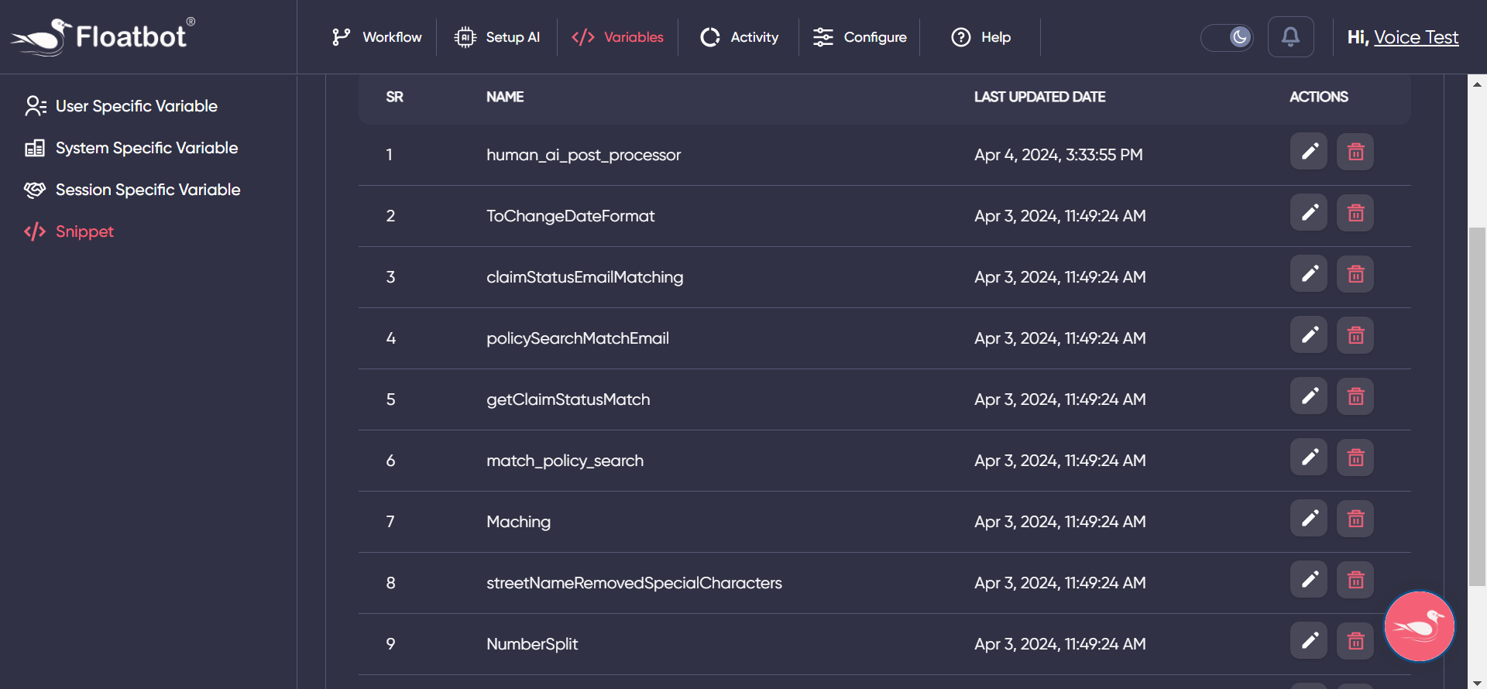Open the Workflow menu
The image size is (1487, 689).
point(377,37)
